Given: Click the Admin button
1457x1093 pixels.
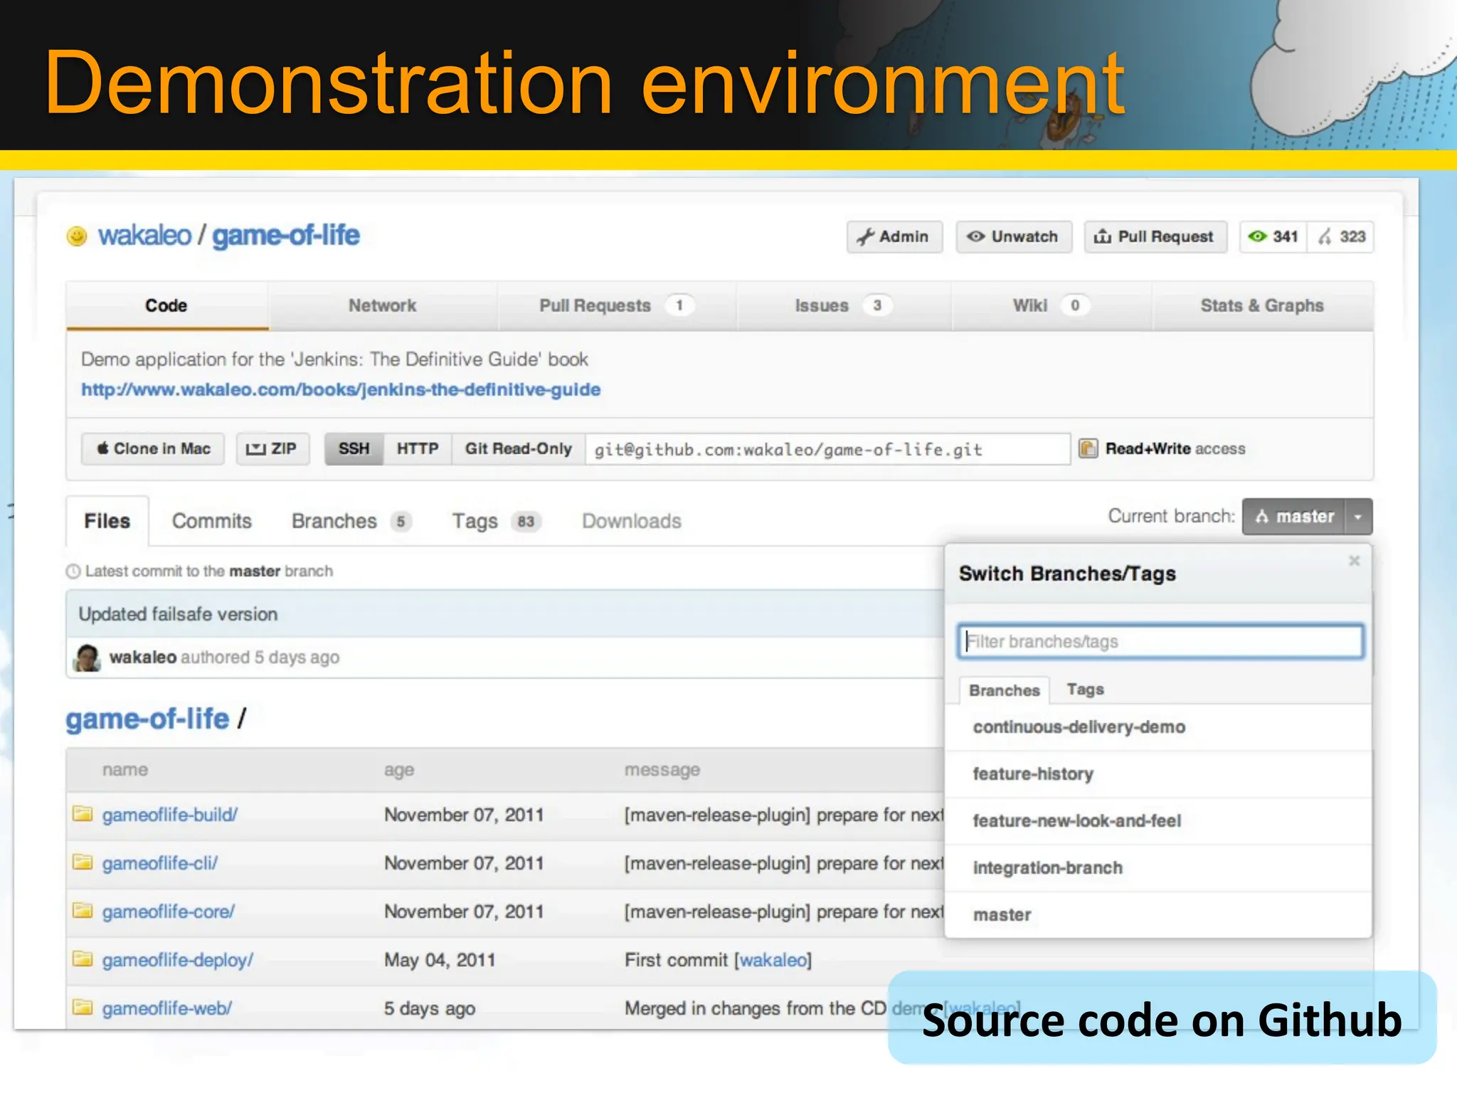Looking at the screenshot, I should [894, 237].
